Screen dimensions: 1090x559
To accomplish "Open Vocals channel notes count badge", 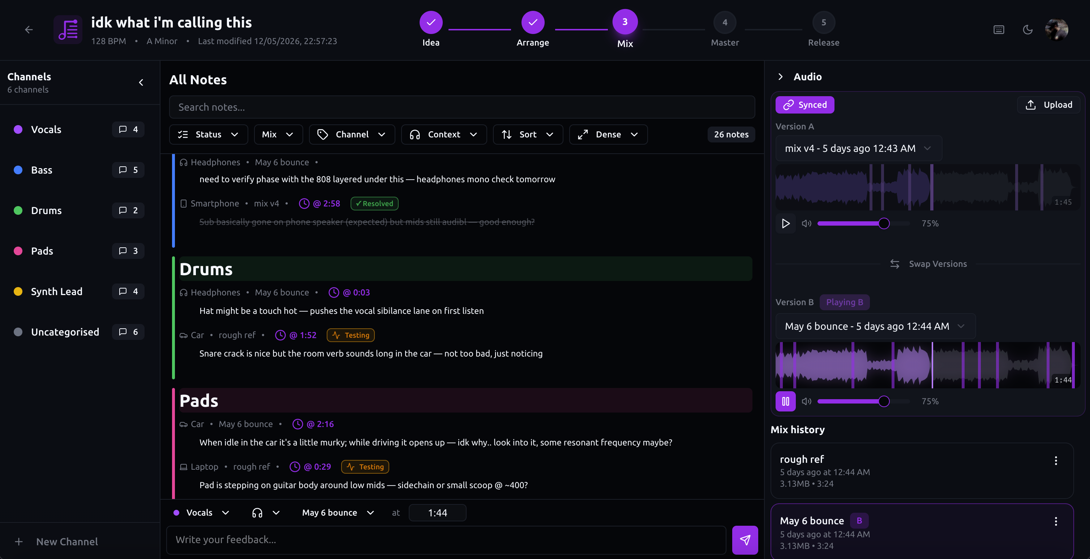I will click(x=128, y=129).
